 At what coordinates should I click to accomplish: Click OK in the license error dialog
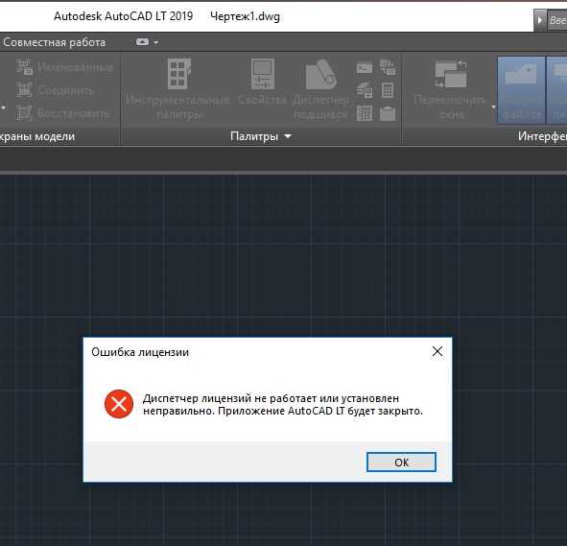tap(401, 462)
